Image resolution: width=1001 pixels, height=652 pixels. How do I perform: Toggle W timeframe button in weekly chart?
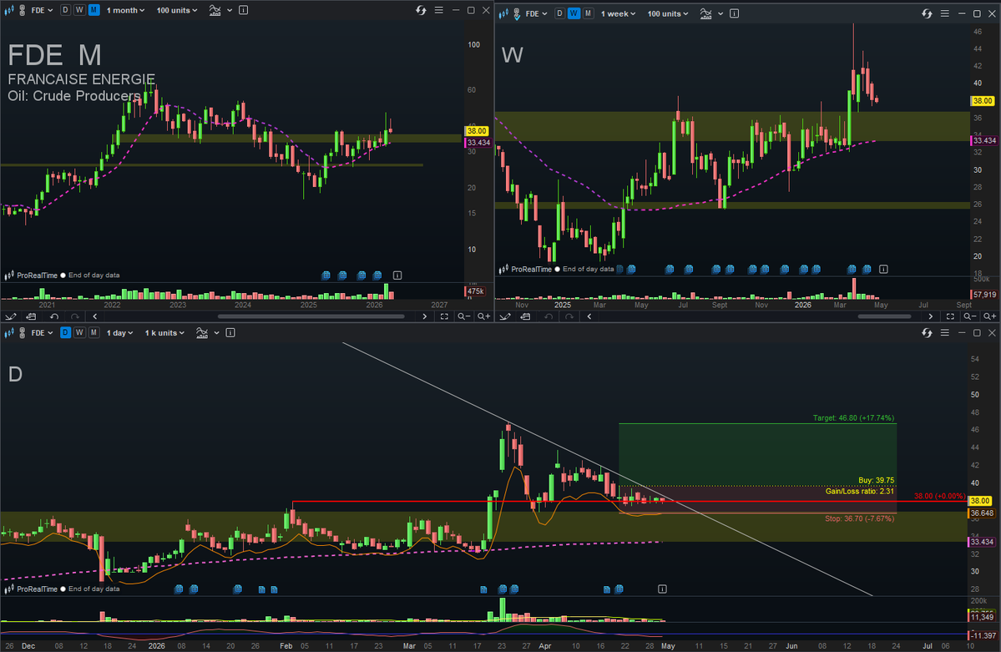coord(574,13)
